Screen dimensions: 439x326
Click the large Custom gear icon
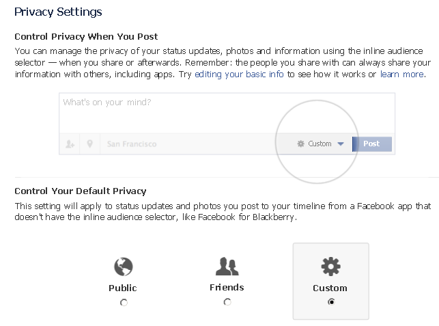(x=330, y=266)
